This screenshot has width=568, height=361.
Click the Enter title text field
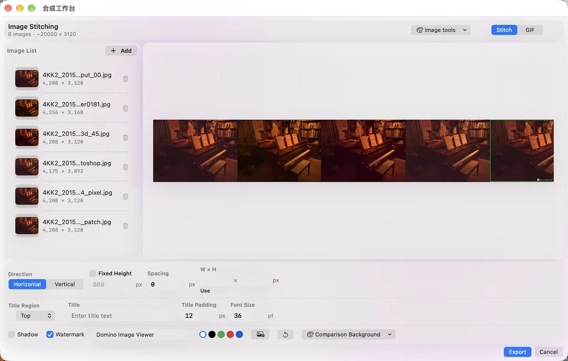122,316
